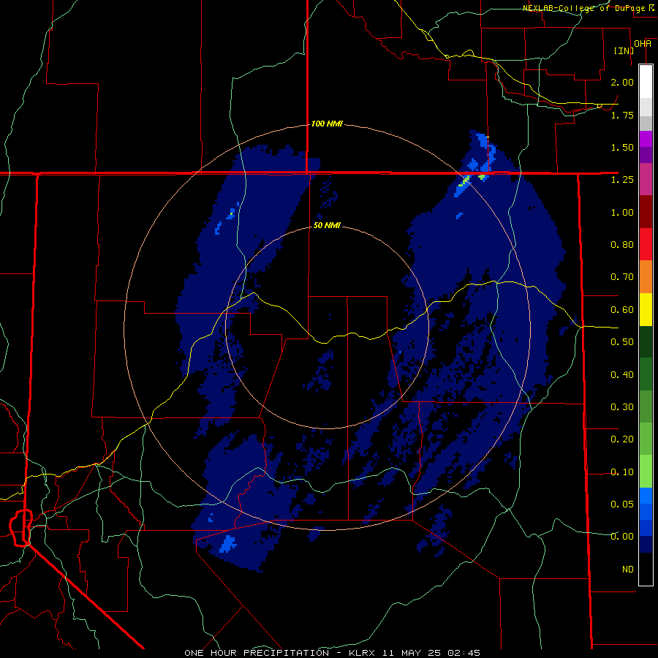Click the 1.50 legend value

(622, 147)
